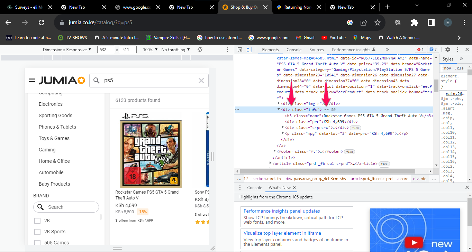This screenshot has height=252, width=472.
Task: Close the DevTools panel
Action: pyautogui.click(x=467, y=49)
